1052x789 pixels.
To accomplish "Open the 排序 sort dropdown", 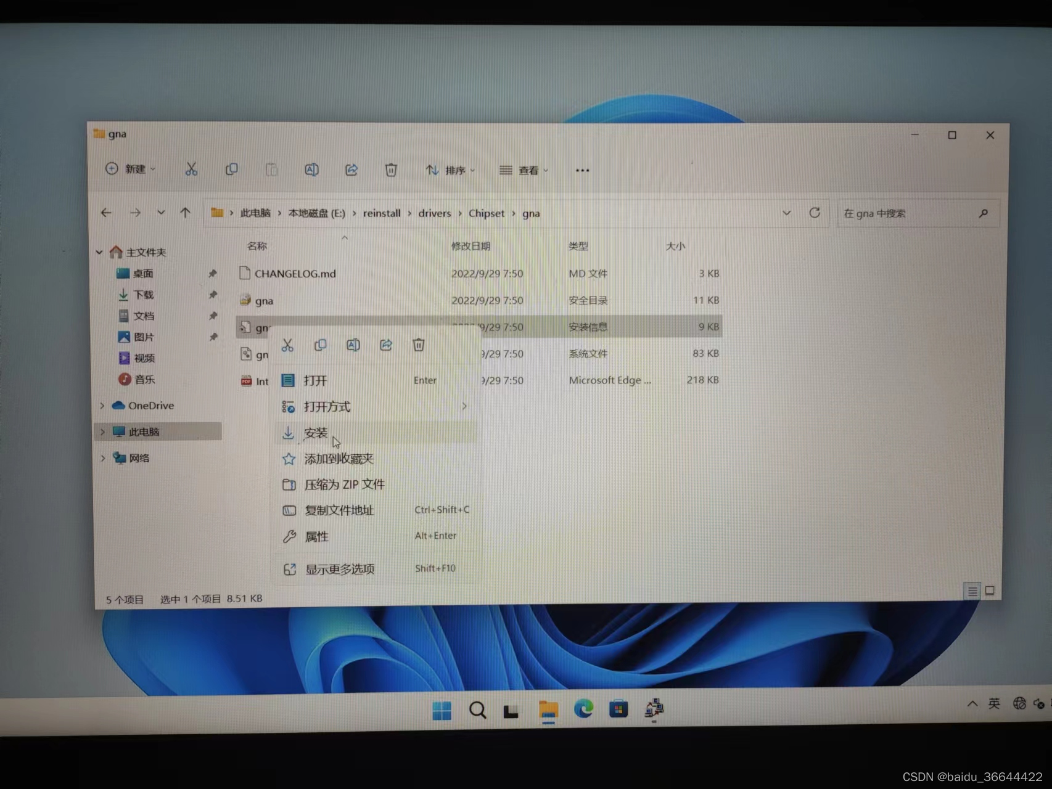I will (450, 170).
